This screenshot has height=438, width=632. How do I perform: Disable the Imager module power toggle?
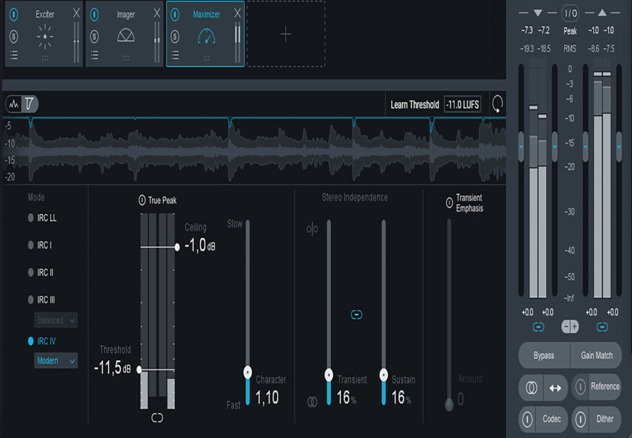93,14
